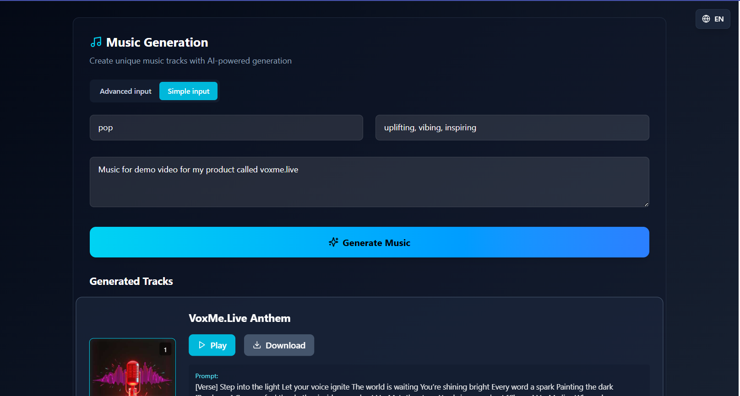The height and width of the screenshot is (396, 740).
Task: Click the globe icon for language
Action: tap(706, 19)
